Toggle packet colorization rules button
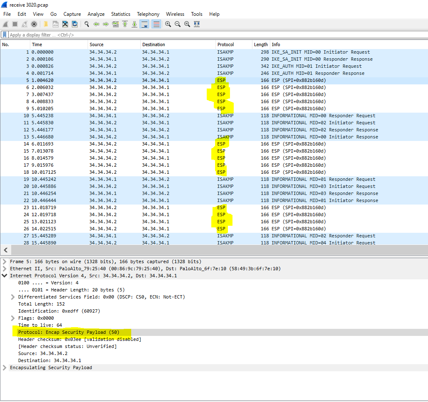 [x=156, y=24]
